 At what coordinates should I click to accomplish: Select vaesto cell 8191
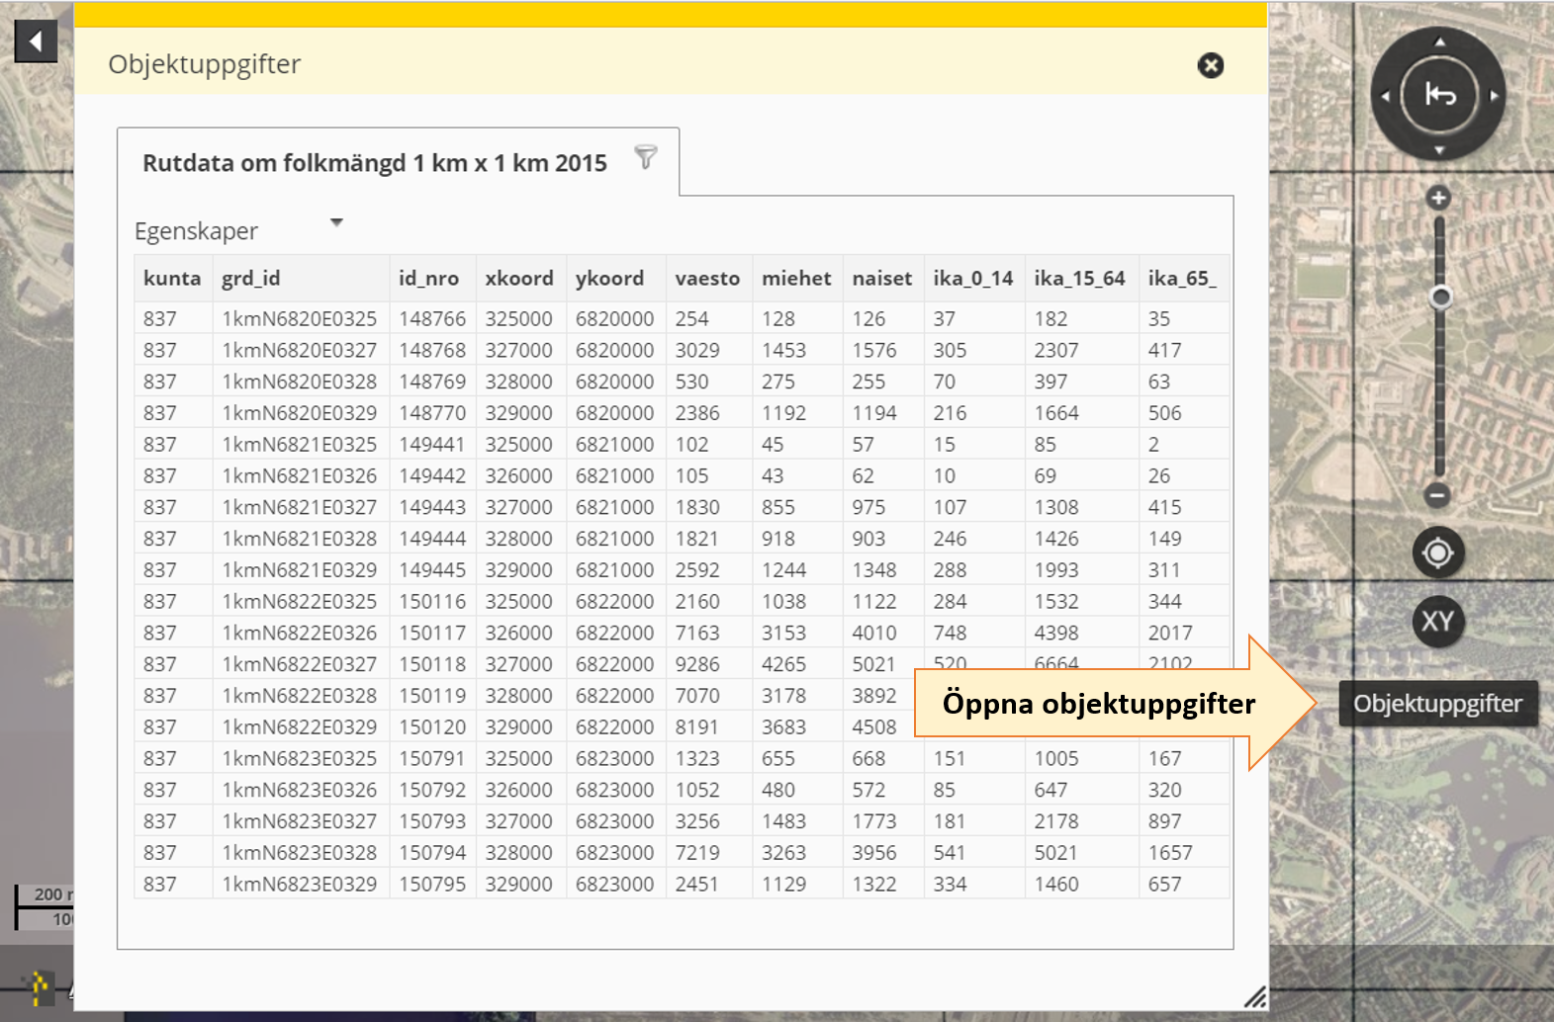pyautogui.click(x=708, y=727)
